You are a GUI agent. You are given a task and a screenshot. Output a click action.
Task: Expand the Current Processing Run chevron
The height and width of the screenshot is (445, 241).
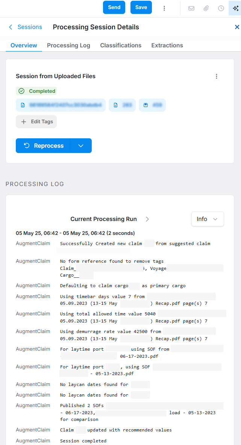pyautogui.click(x=147, y=219)
